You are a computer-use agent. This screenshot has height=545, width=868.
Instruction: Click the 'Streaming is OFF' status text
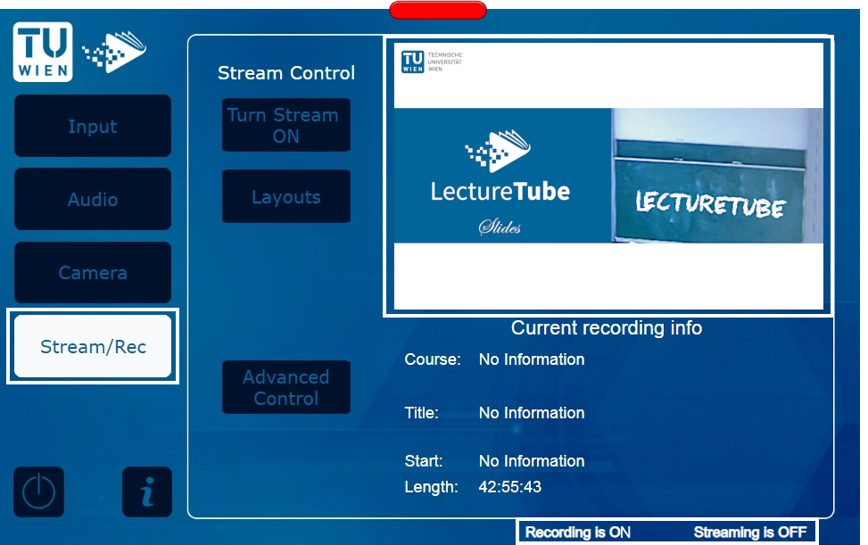[750, 533]
